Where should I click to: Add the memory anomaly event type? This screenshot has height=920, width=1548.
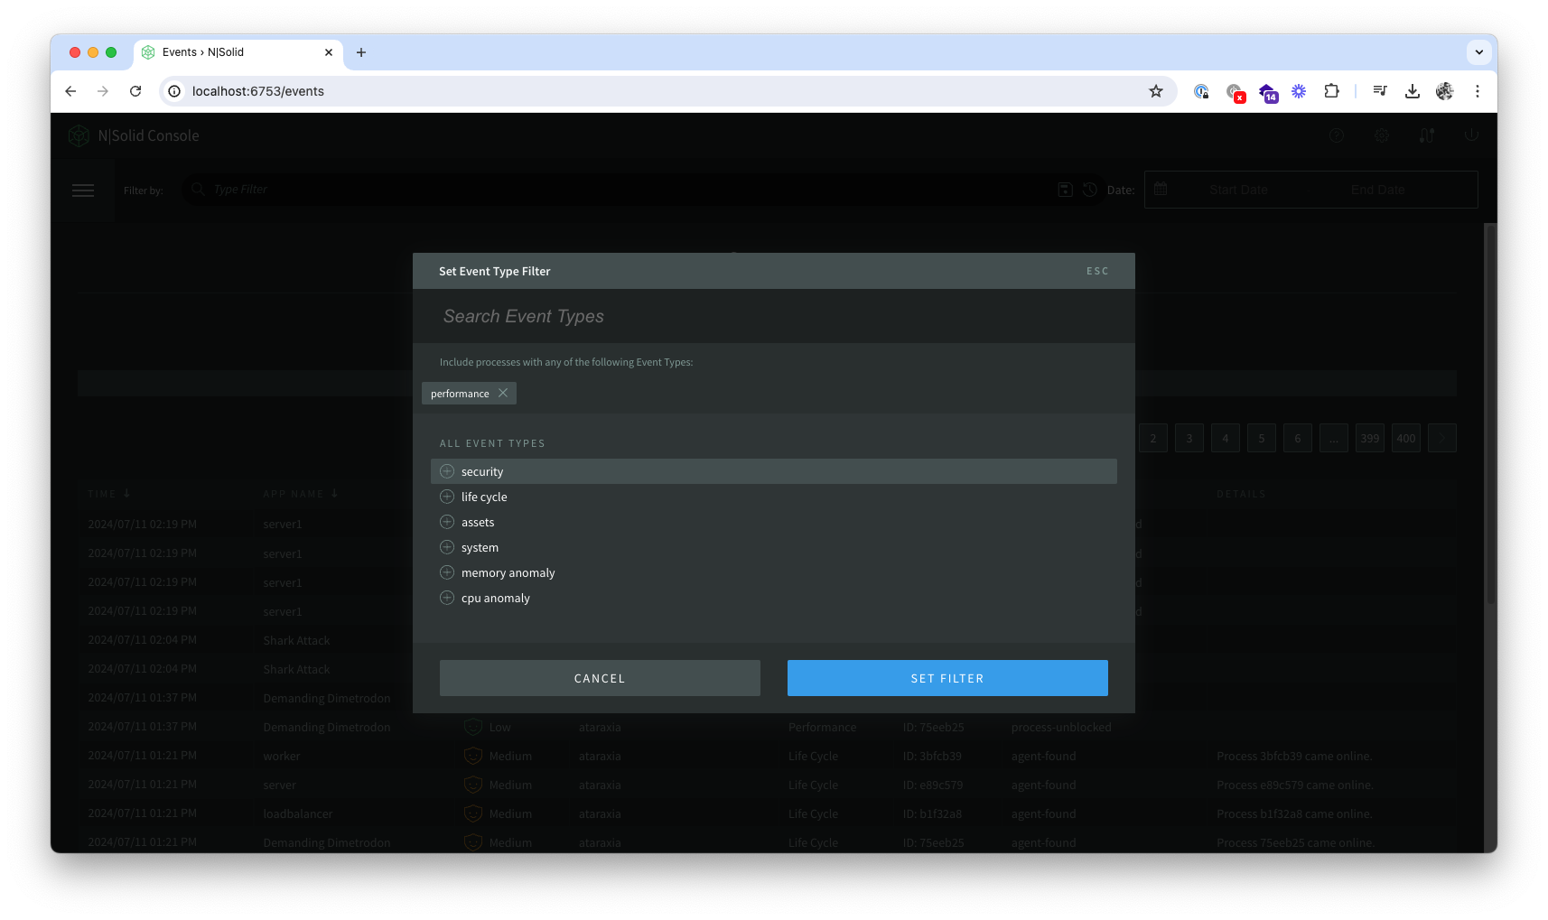(447, 572)
